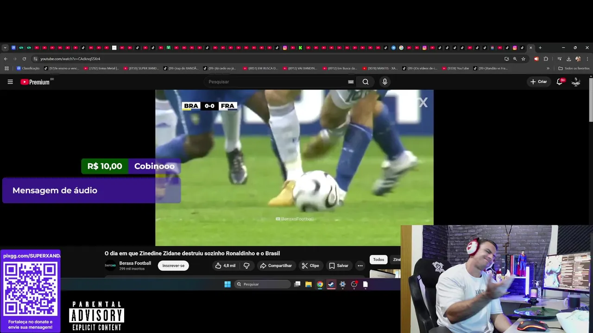Open Classificação bookmark
593x333 pixels.
pyautogui.click(x=28, y=68)
